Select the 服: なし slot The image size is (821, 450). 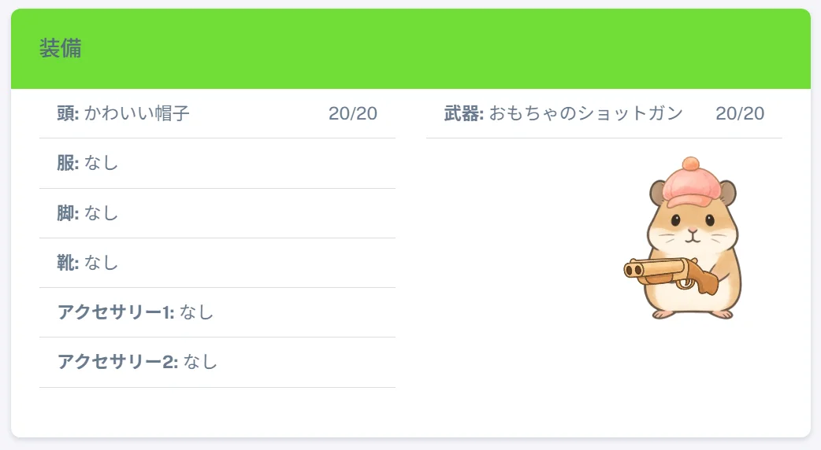[x=217, y=163]
